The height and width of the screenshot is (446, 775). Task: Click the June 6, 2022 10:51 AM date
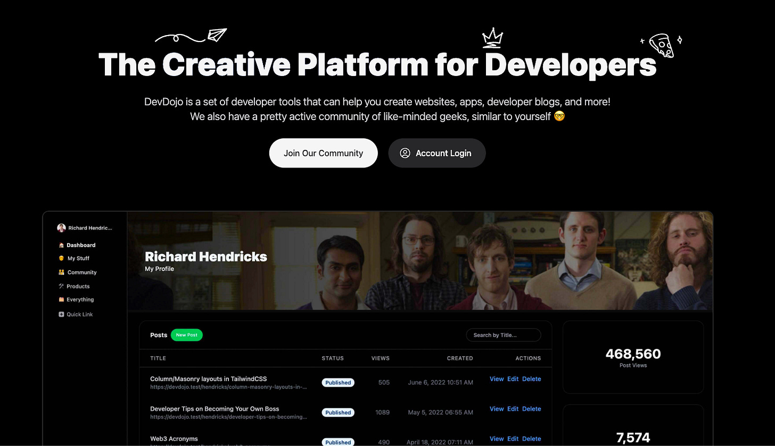[440, 383]
